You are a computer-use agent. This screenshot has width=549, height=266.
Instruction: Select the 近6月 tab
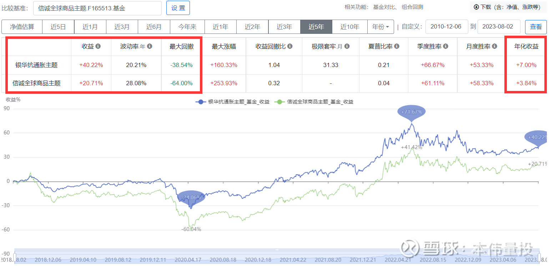[x=154, y=27]
